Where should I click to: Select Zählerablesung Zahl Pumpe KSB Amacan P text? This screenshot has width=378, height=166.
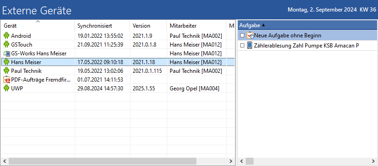click(x=307, y=45)
